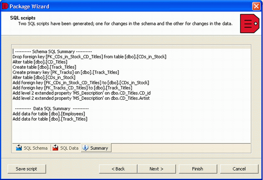Screen dimensions: 263x180
Task: Select the Summary tab
Action: pos(96,148)
